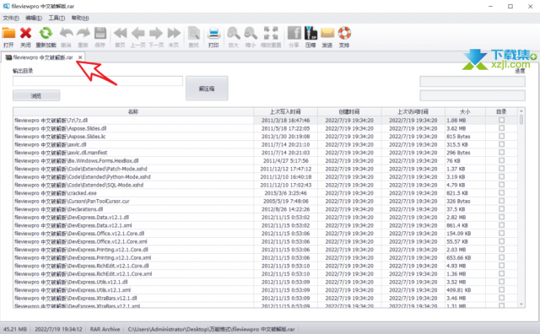Close the fileviewpro 中文破解版.rar tab
The width and height of the screenshot is (540, 334).
tap(80, 57)
